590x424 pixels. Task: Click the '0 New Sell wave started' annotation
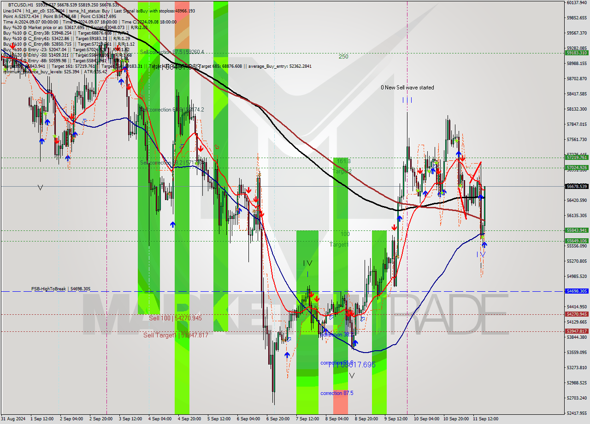407,88
